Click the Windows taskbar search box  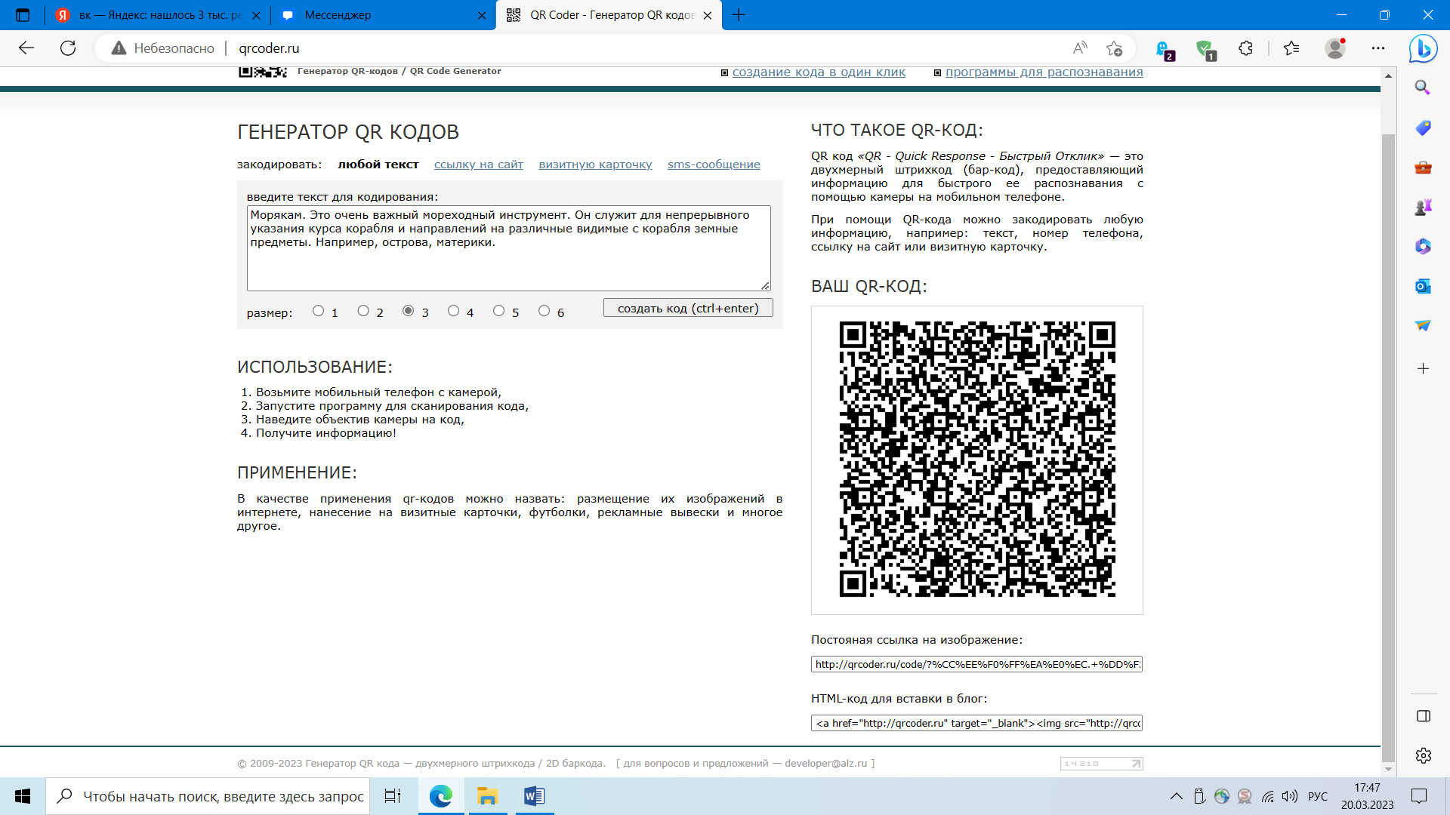click(208, 796)
